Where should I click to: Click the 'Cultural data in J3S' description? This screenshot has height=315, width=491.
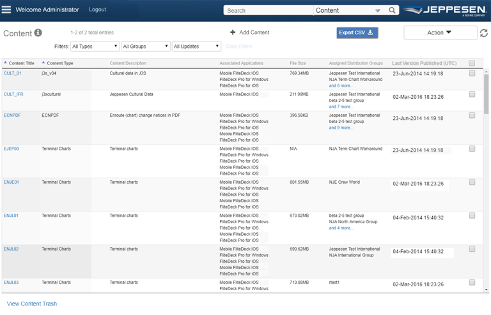128,73
